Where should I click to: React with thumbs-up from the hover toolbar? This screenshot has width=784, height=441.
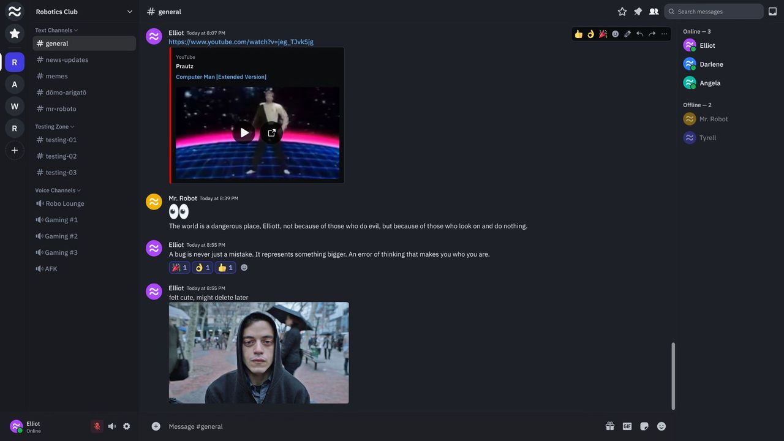pyautogui.click(x=578, y=34)
